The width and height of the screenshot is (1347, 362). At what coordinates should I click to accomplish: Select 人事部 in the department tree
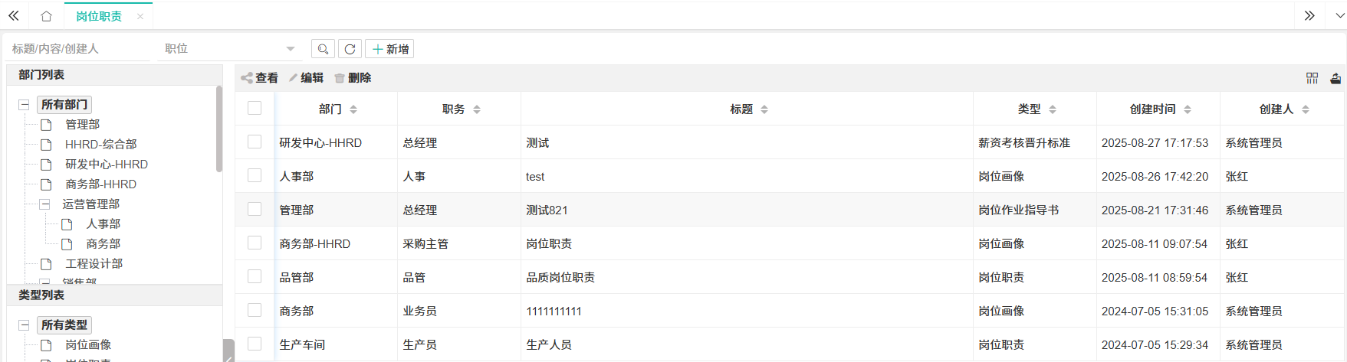103,224
